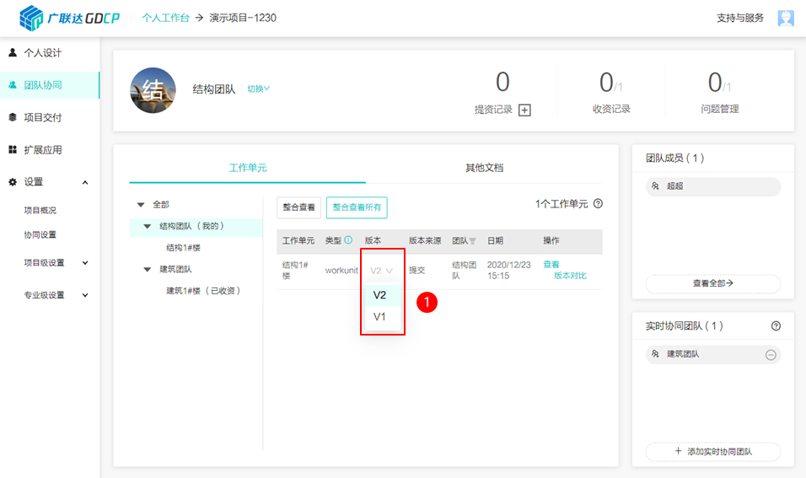Open 项目概况 under settings

click(40, 210)
